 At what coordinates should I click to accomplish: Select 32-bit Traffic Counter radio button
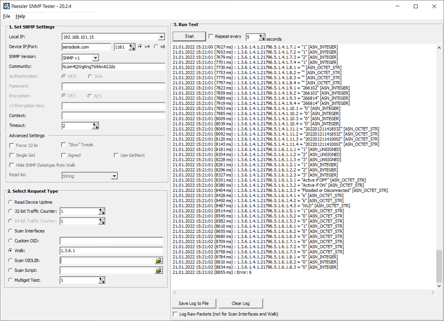pos(10,211)
